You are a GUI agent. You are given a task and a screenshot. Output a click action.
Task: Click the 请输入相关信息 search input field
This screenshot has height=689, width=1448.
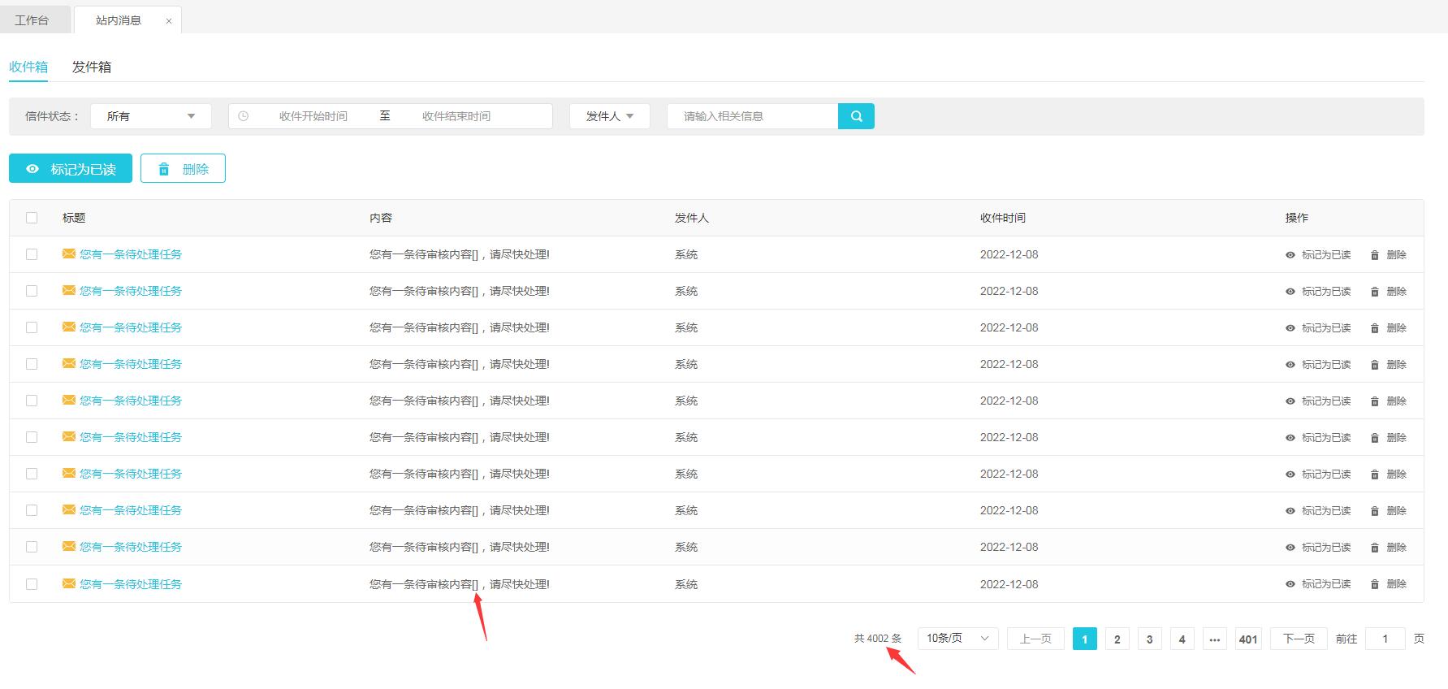coord(752,116)
